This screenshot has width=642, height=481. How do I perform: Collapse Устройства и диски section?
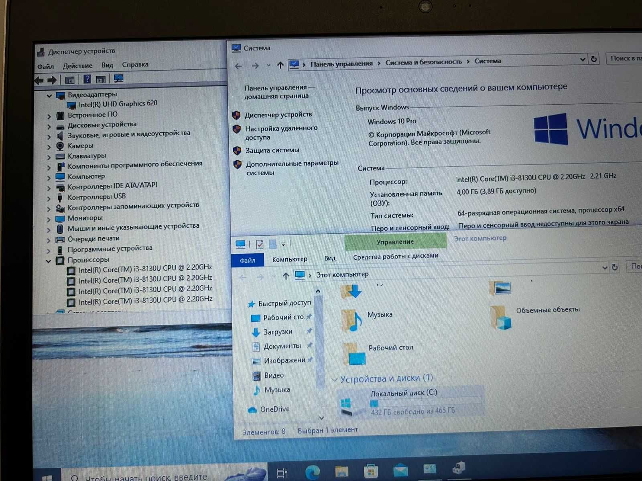[334, 379]
